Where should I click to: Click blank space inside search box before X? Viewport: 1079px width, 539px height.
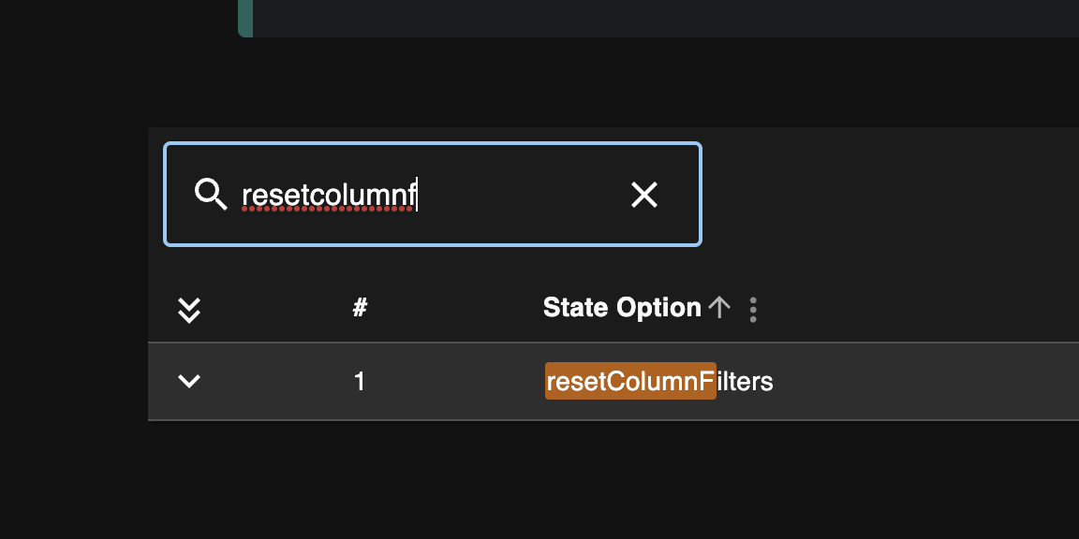pos(523,195)
